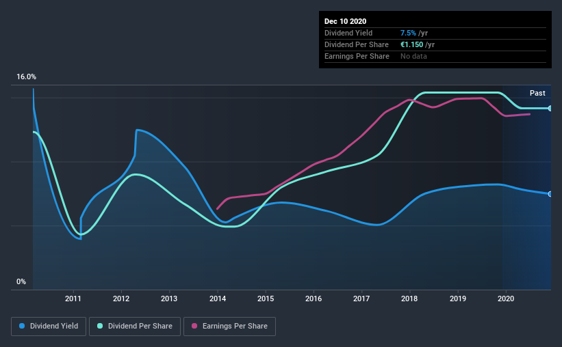Toggle the Earnings Per Share legend button
562x347 pixels.
[x=229, y=327]
